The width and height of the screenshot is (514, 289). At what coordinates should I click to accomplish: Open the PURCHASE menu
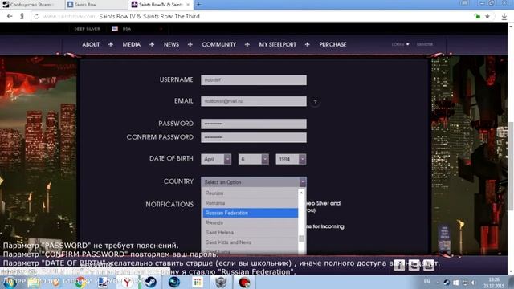pos(332,45)
